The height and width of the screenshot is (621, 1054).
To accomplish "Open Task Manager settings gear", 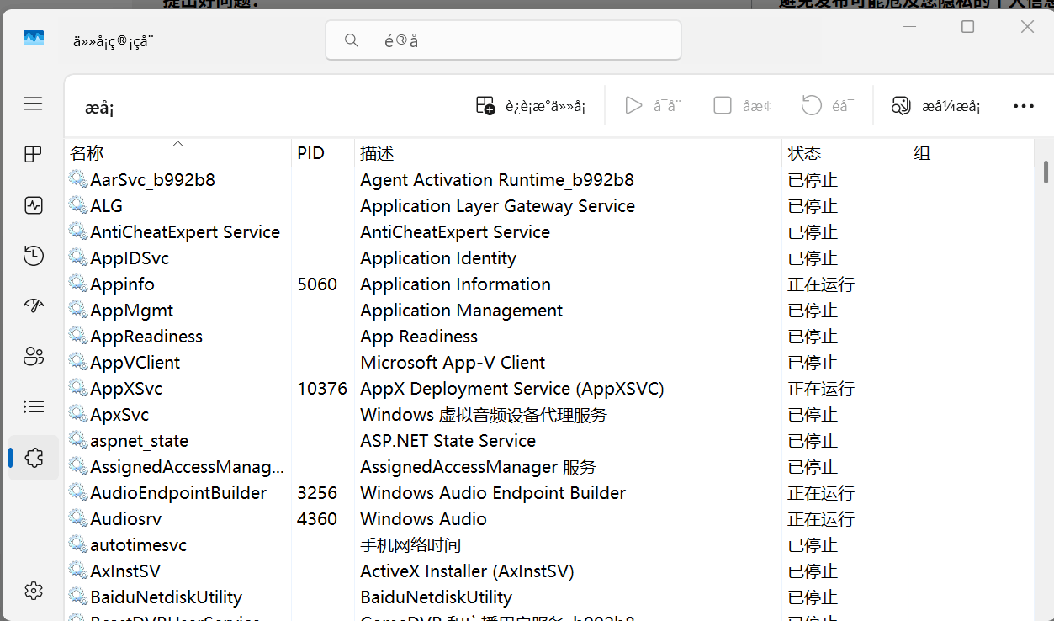I will (34, 591).
